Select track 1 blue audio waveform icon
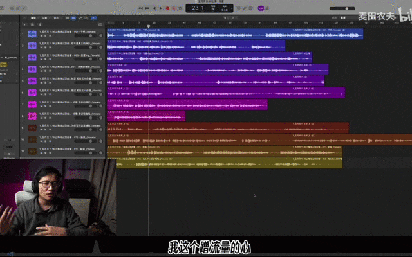 pos(32,34)
